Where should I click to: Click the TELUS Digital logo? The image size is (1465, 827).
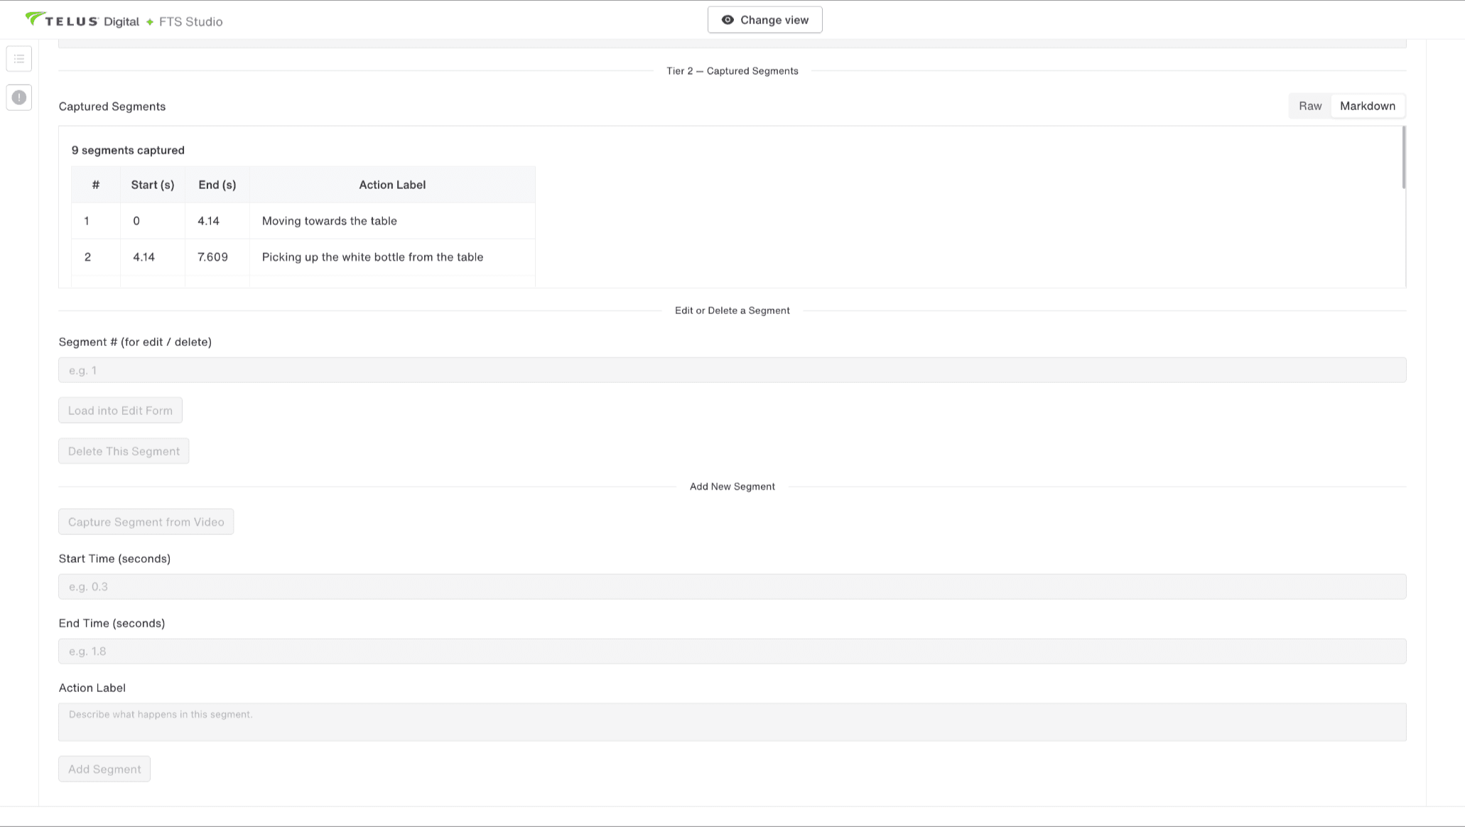[x=82, y=21]
